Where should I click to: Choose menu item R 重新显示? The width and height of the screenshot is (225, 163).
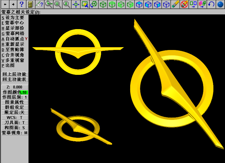point(13,44)
